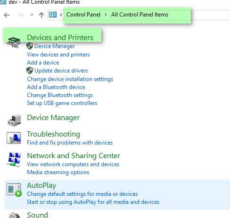This screenshot has width=230, height=218.
Task: Open Change device installation settings
Action: pyautogui.click(x=70, y=79)
